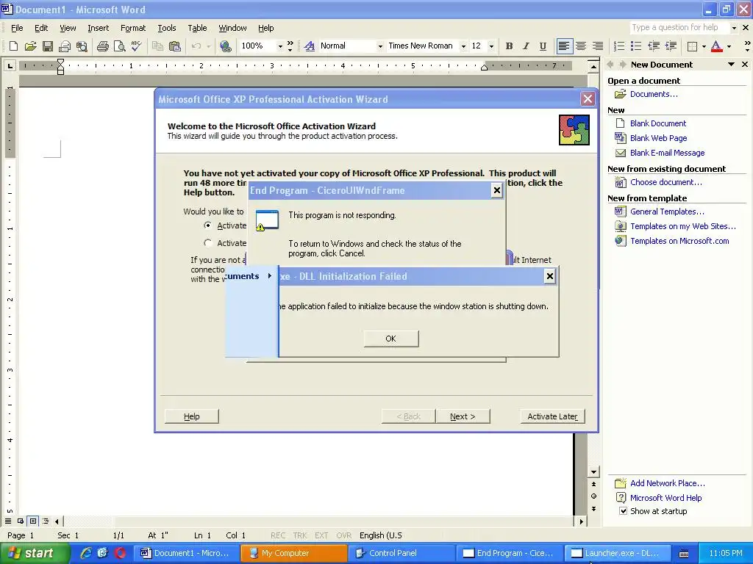Click the Save floppy disk icon
The image size is (753, 564).
click(47, 46)
